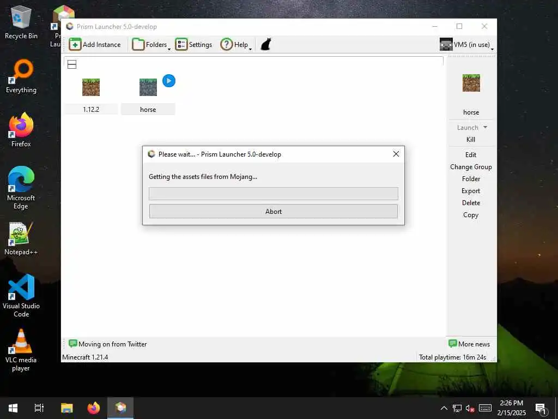Click the assets download progress bar
Screen dimensions: 558x419
(x=274, y=194)
